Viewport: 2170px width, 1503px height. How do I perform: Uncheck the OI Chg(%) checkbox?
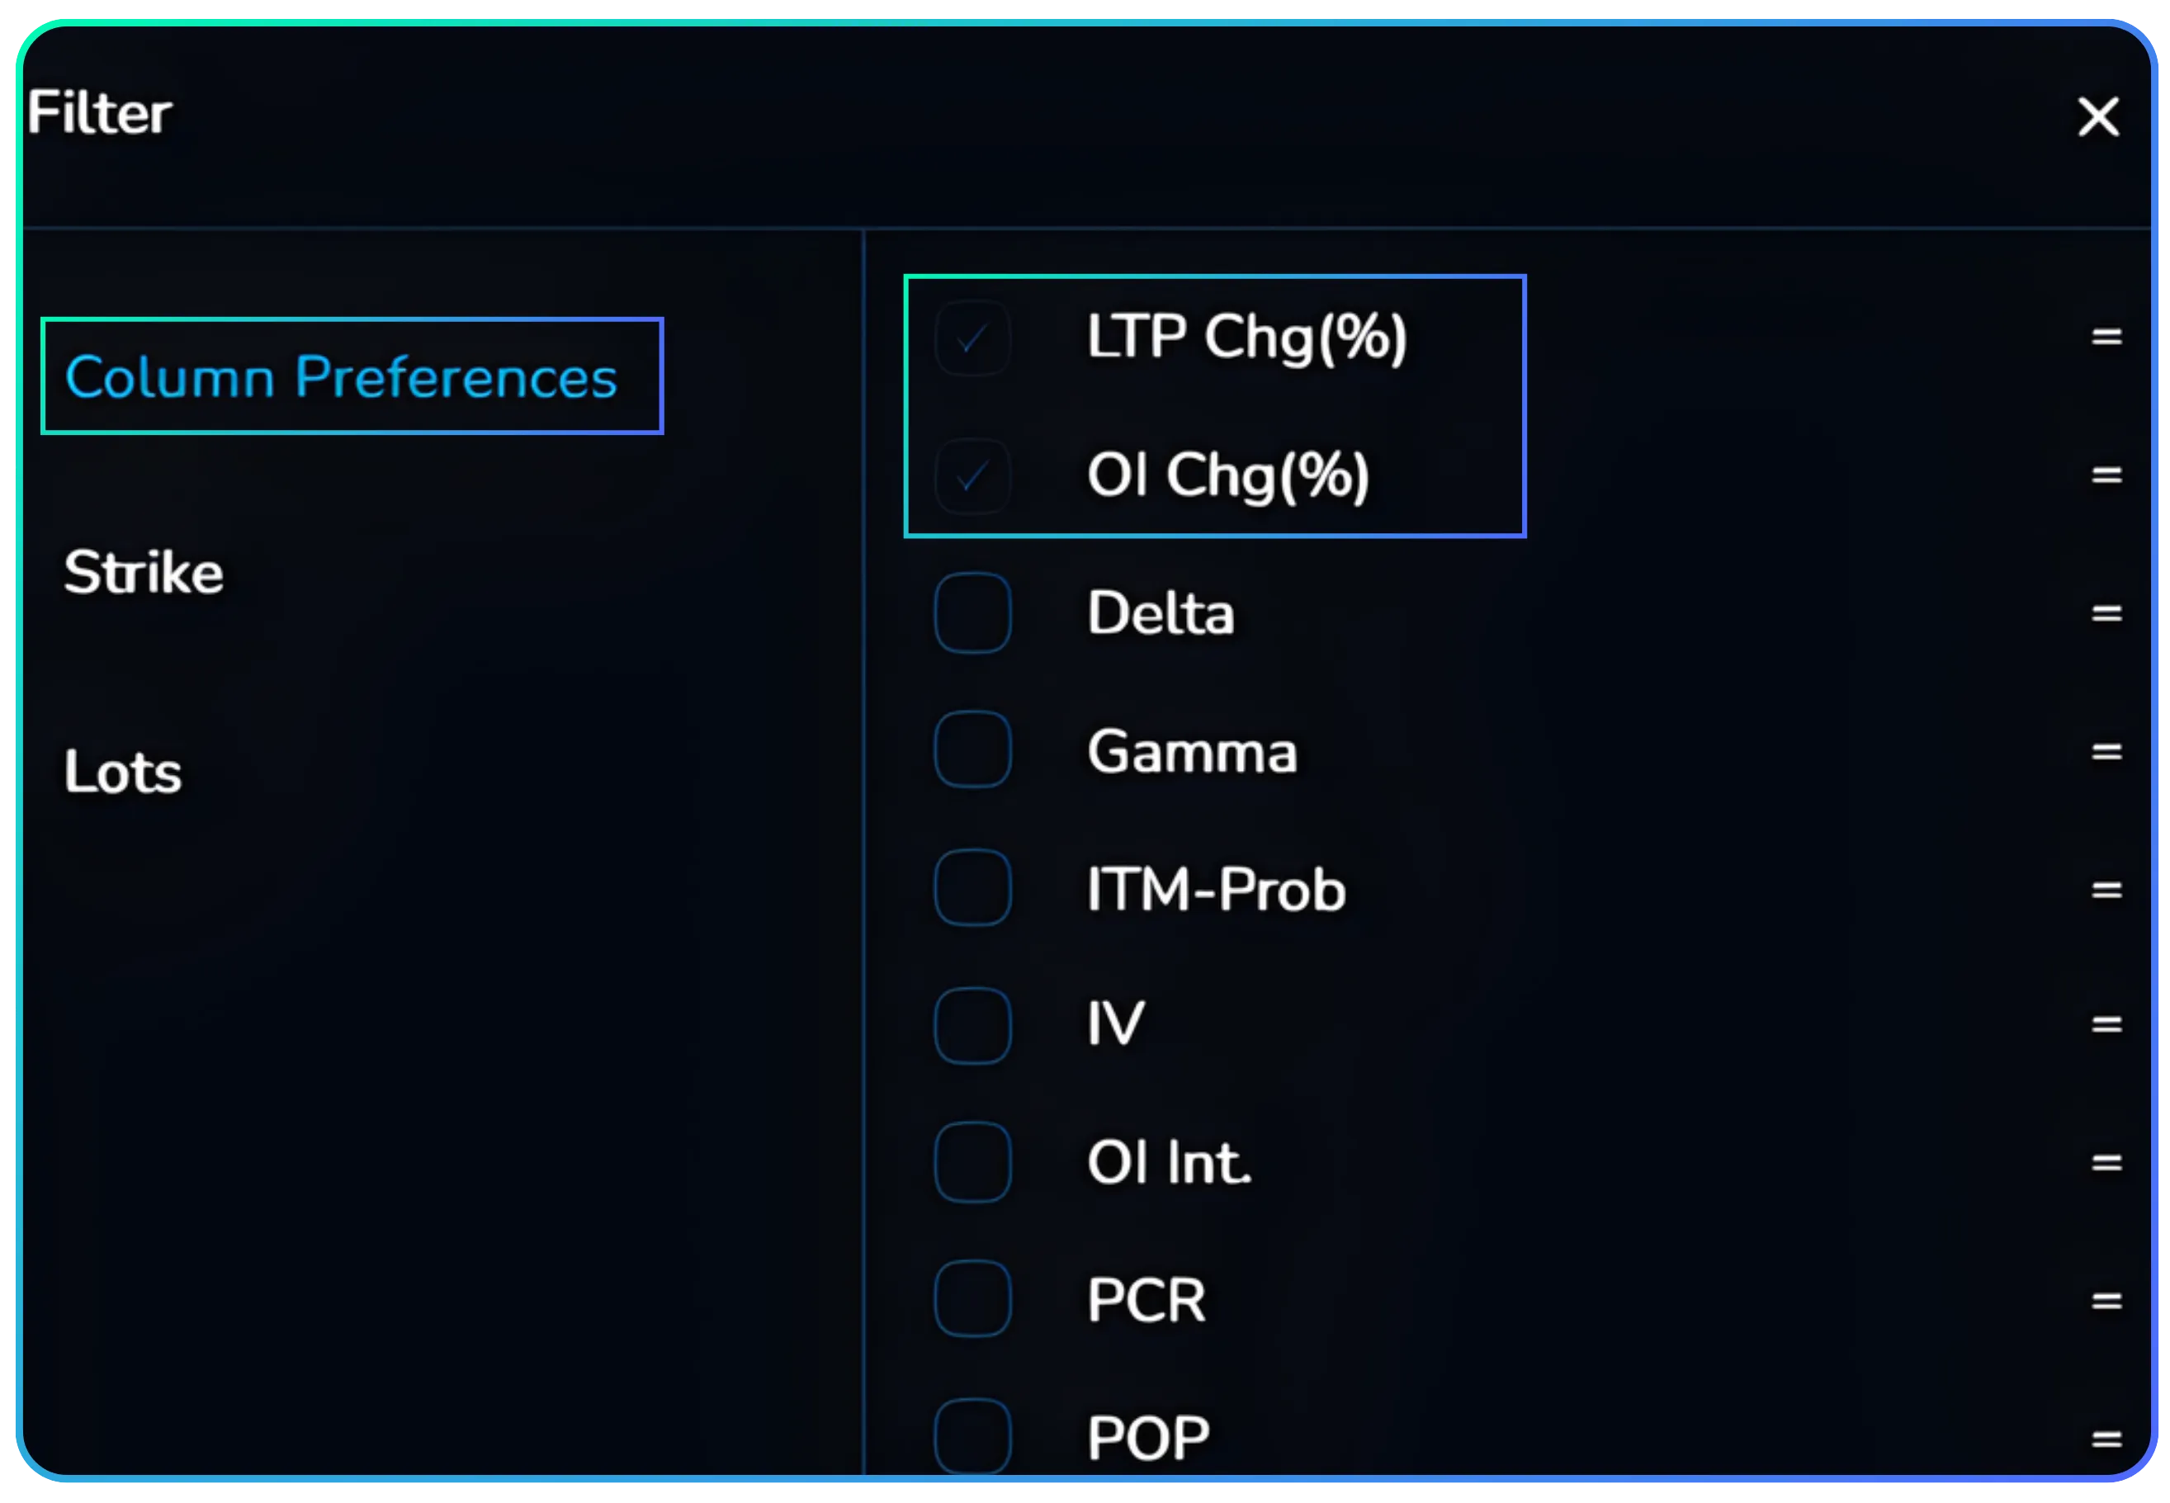click(x=972, y=475)
